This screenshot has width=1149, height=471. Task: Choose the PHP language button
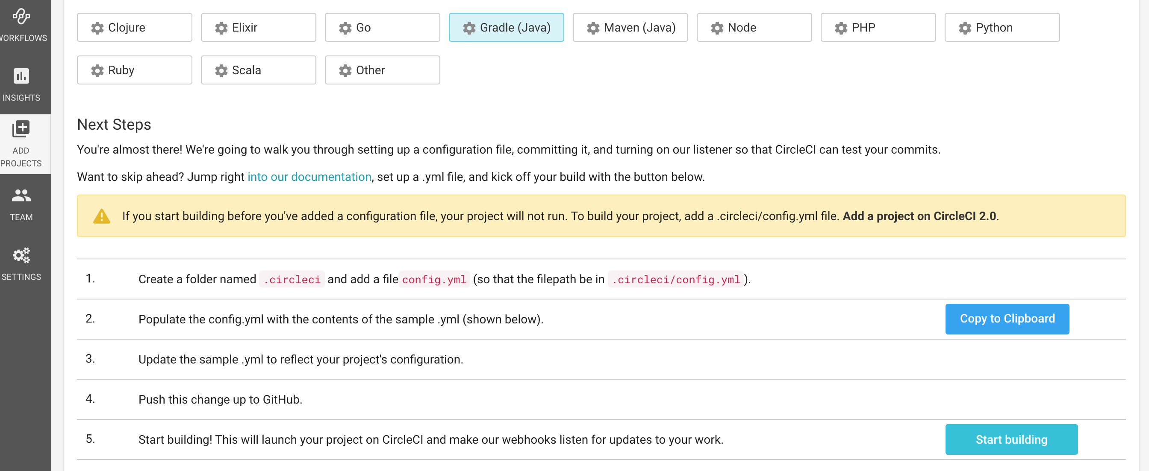coord(878,28)
